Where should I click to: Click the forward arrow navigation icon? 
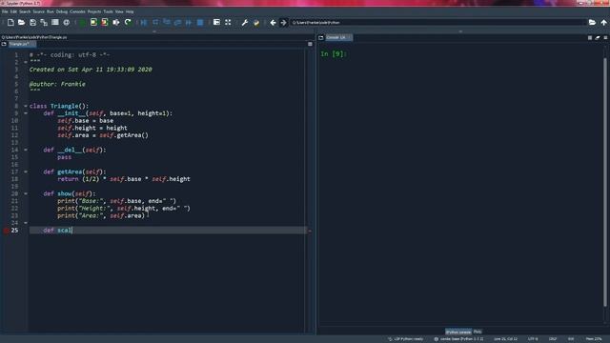point(284,23)
